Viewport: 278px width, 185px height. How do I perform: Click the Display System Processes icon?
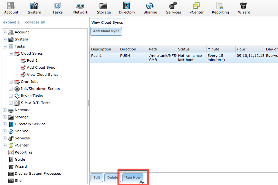pyautogui.click(x=11, y=174)
